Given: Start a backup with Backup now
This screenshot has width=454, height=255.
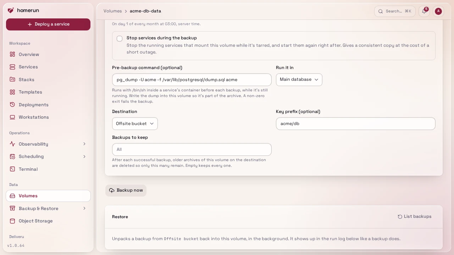Looking at the screenshot, I should point(126,191).
